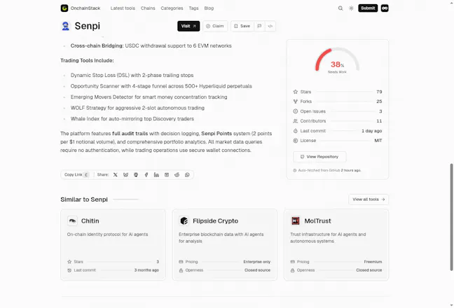Click the 'Emerging Movers Detector' bullet line

click(149, 97)
